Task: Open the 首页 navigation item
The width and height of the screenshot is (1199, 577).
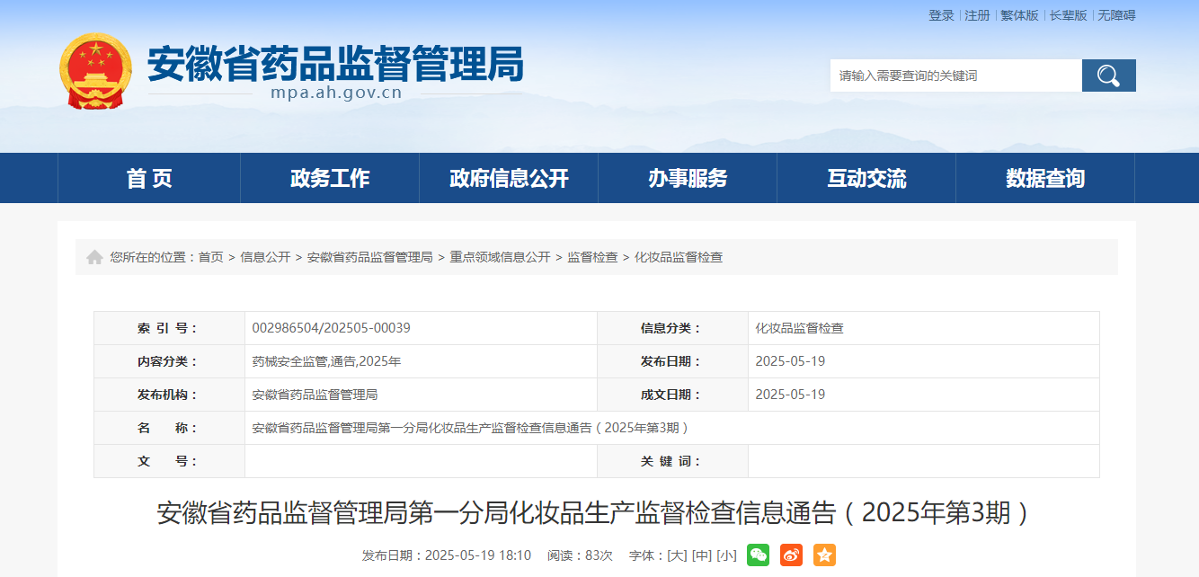Action: [x=149, y=178]
